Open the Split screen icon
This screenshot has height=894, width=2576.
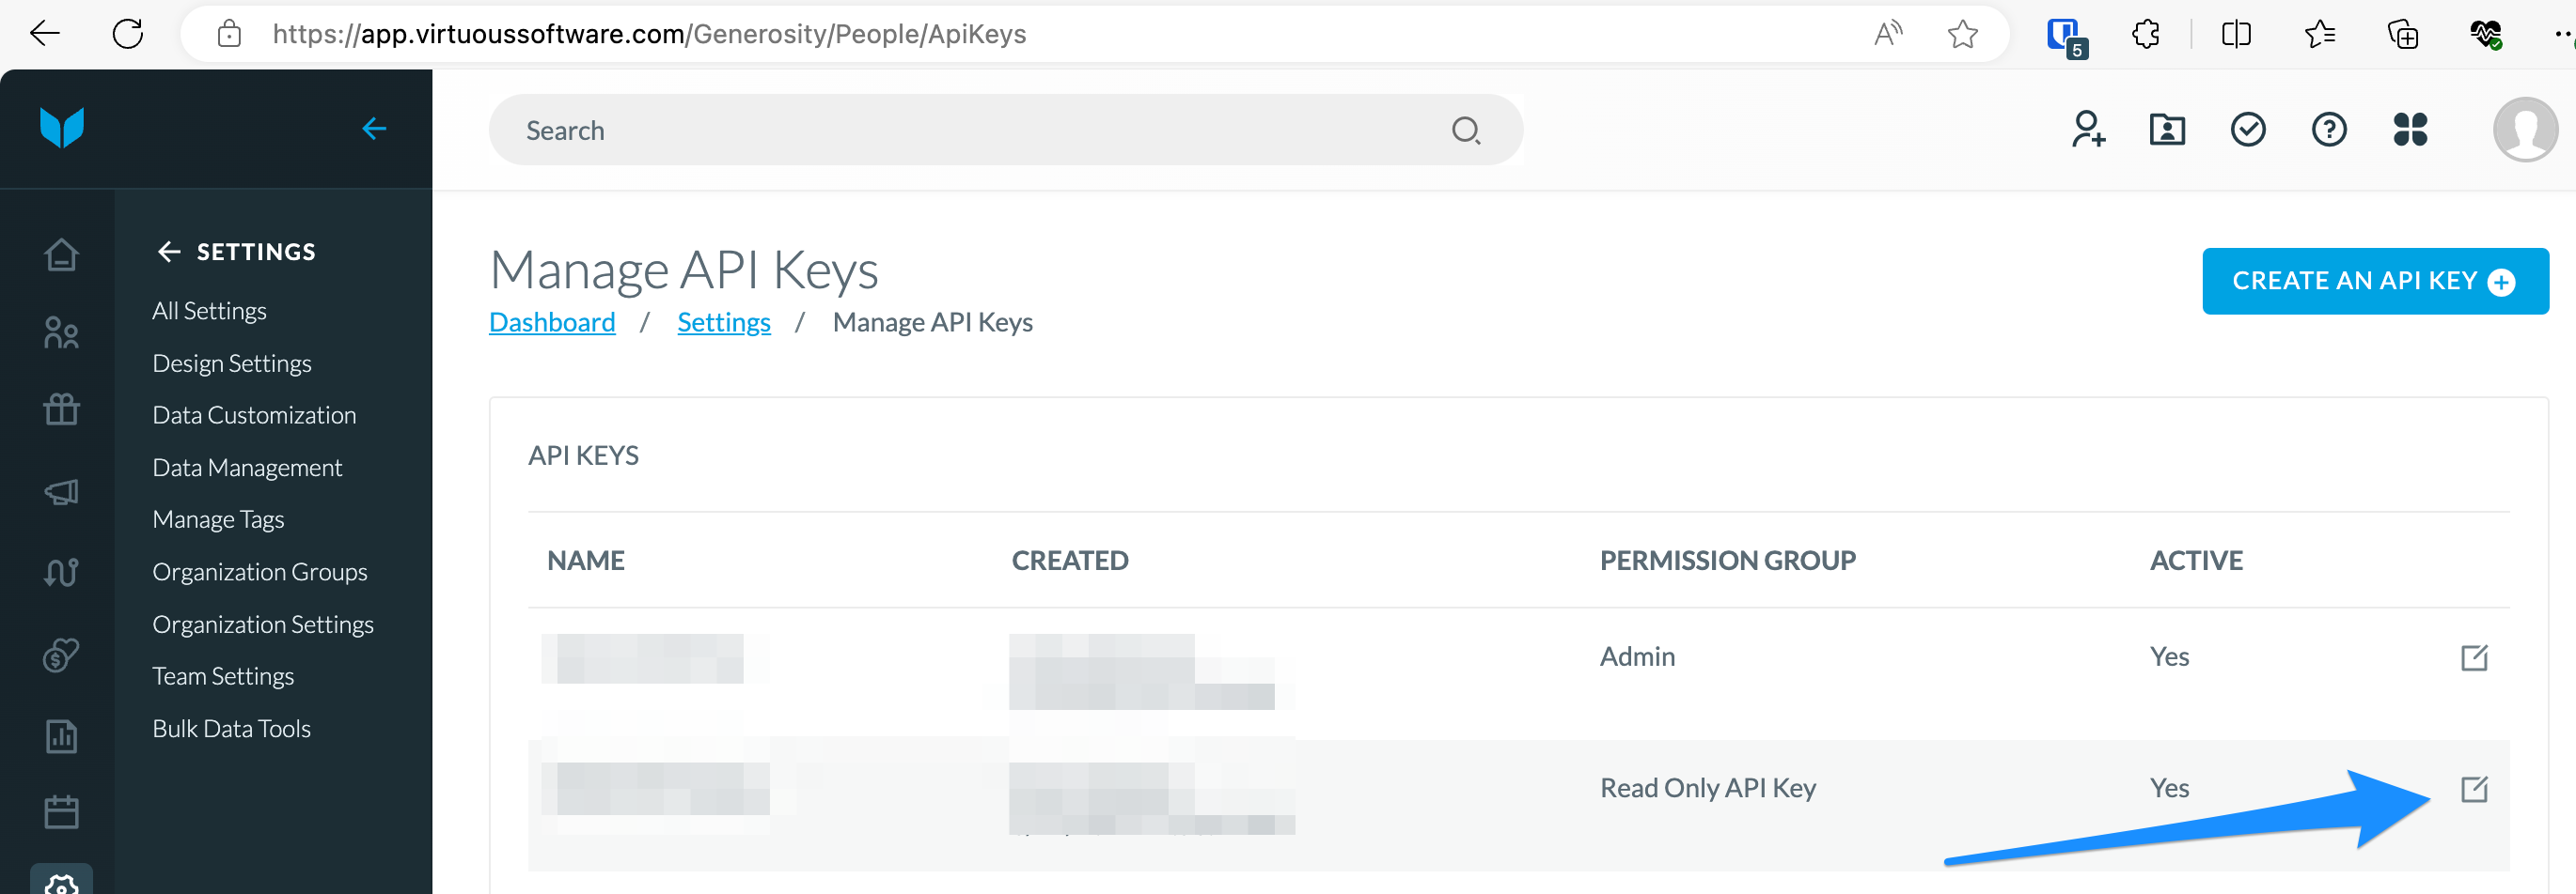pyautogui.click(x=2236, y=34)
